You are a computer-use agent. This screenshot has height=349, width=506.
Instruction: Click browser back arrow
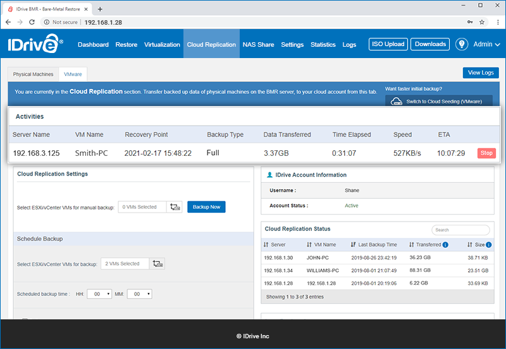(x=8, y=22)
